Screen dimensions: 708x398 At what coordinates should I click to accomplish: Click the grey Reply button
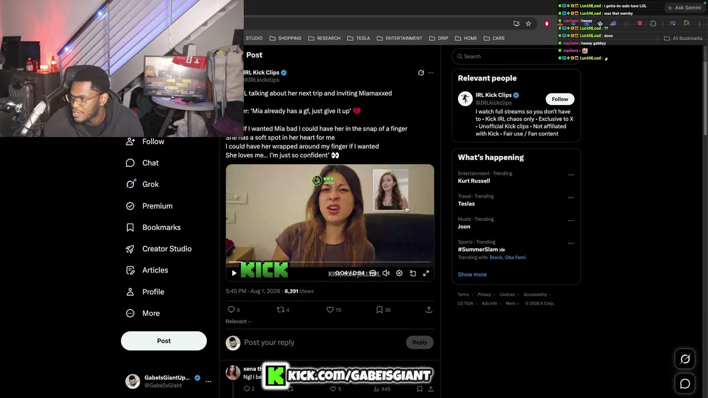click(420, 342)
